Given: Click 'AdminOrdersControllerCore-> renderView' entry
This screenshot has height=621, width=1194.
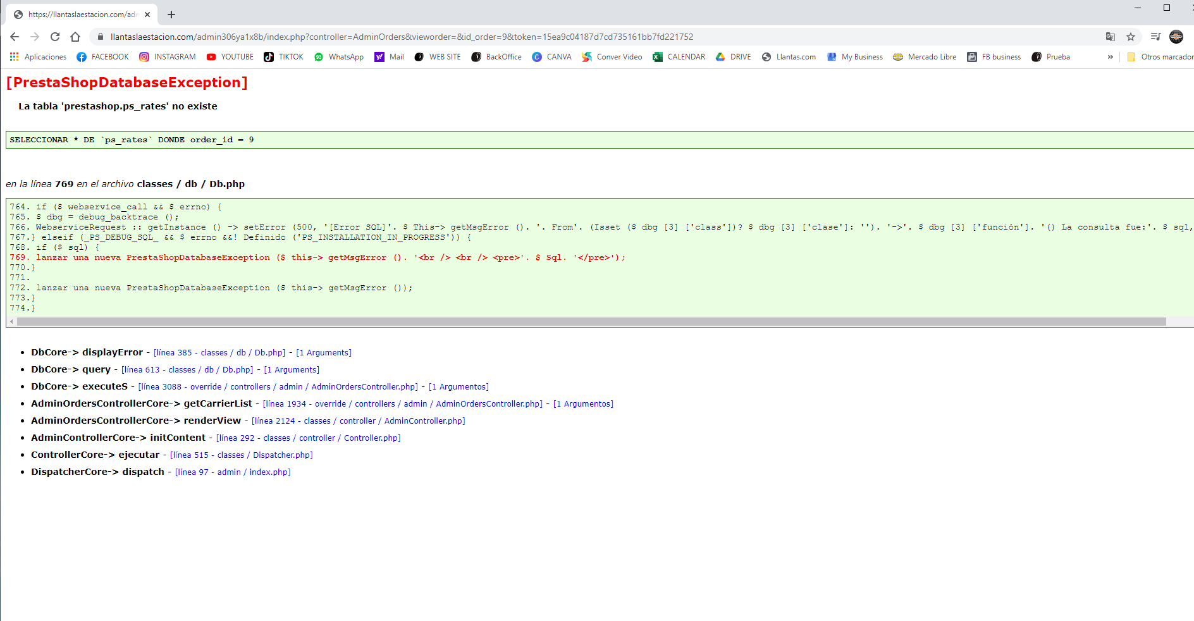Looking at the screenshot, I should [x=136, y=421].
